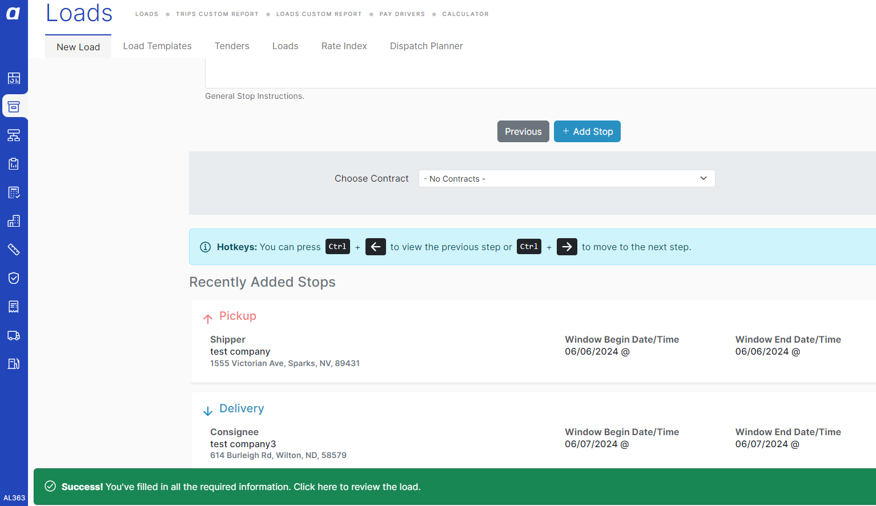Click the success banner to review load
Image resolution: width=876 pixels, height=506 pixels.
(x=455, y=487)
